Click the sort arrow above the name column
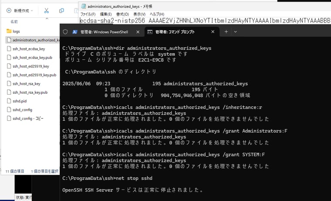The height and width of the screenshot is (201, 331). 47,19
